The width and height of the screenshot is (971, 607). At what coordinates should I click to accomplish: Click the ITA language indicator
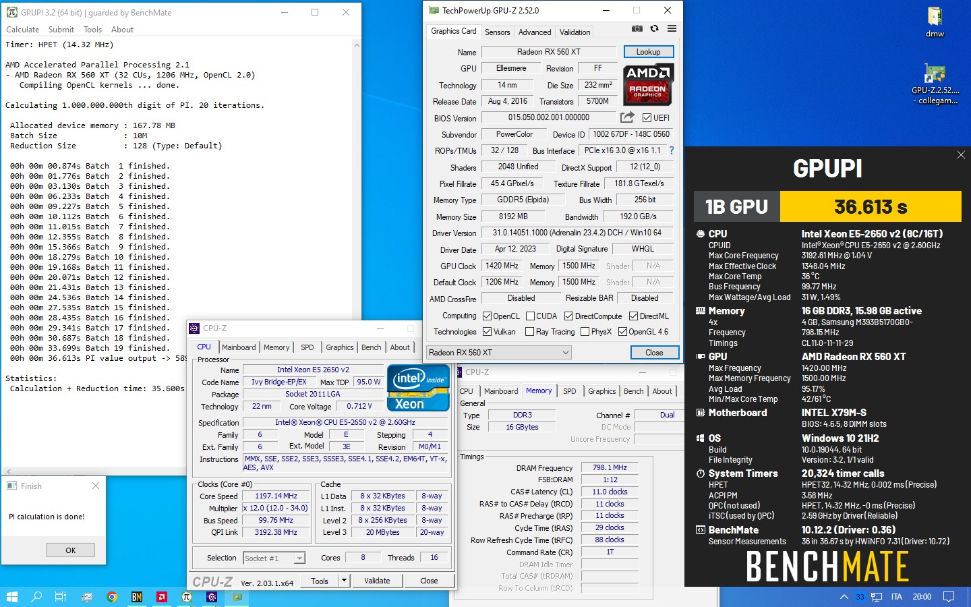click(x=897, y=597)
